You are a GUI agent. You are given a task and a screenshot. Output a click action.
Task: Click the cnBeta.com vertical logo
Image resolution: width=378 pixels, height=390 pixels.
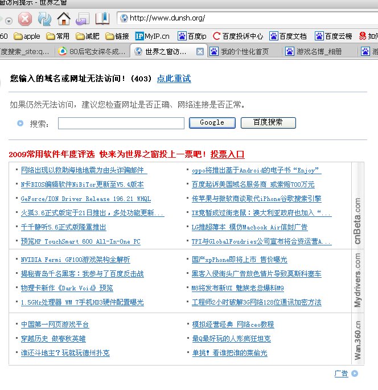(358, 221)
